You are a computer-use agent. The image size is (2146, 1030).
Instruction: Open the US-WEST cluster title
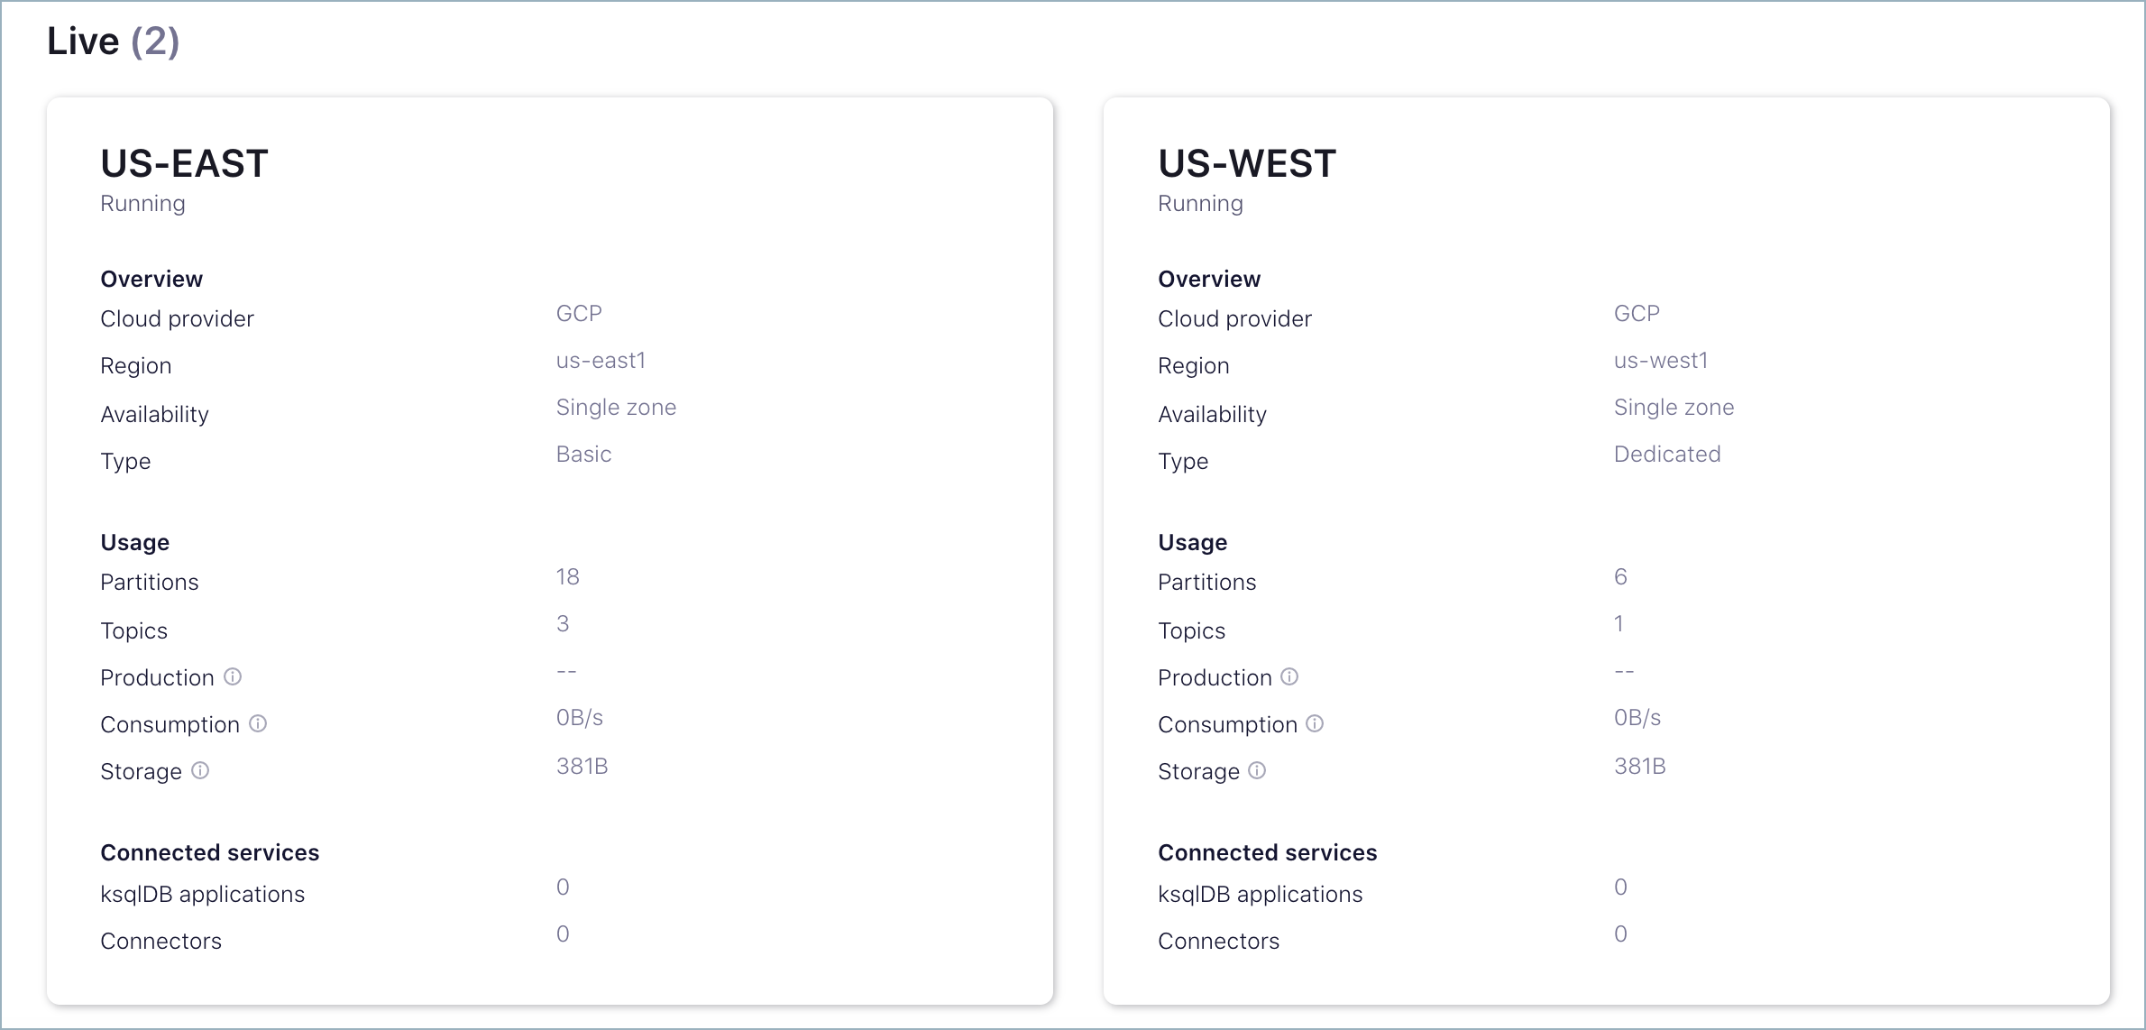click(1247, 164)
